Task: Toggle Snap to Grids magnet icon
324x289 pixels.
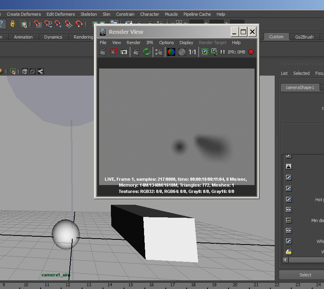Action: [37, 24]
